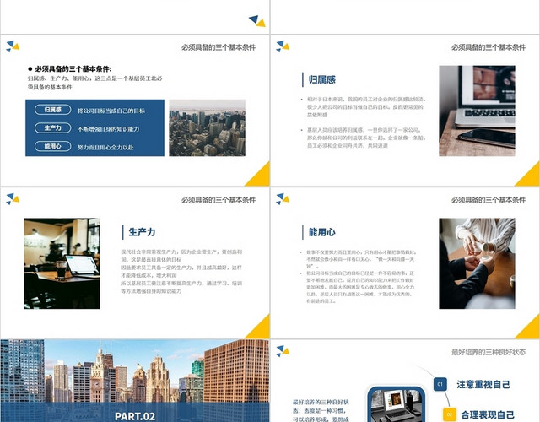Click the 生产力 pill label in the blue box
This screenshot has height=422, width=540.
[52, 127]
